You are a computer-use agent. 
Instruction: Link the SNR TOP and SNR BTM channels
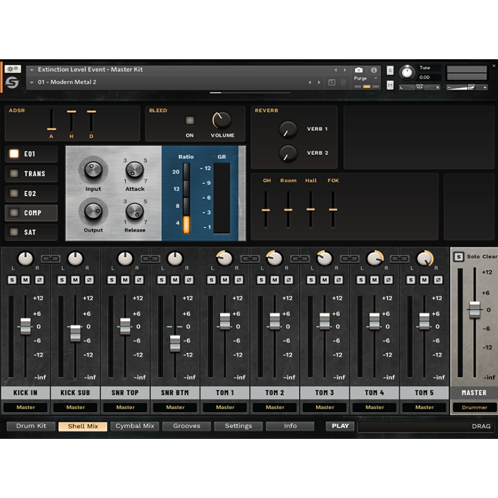[150, 259]
